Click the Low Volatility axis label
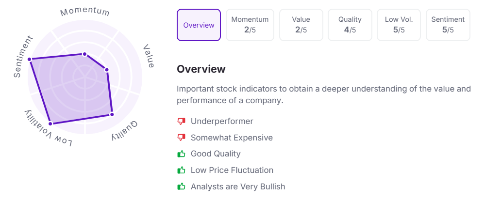The image size is (485, 201). (48, 129)
